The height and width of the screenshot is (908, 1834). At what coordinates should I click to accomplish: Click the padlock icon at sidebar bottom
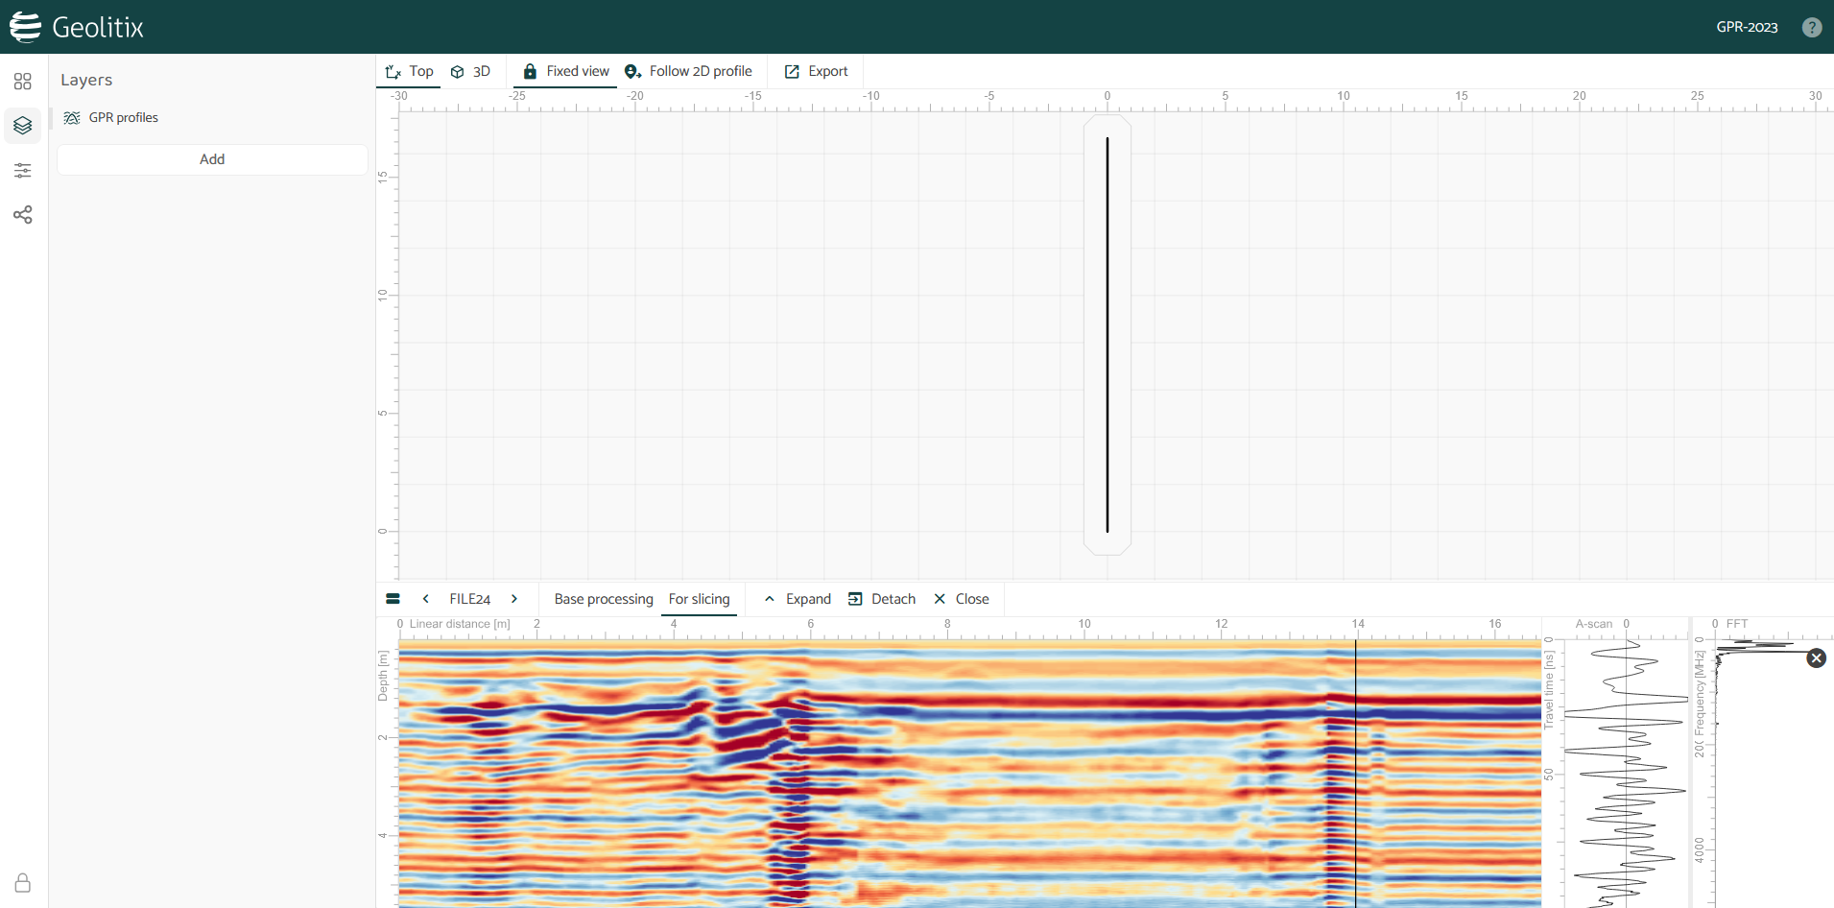23,883
